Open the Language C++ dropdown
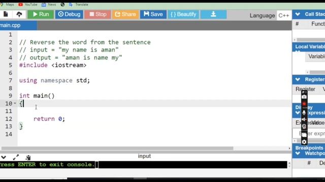325x182 pixels. click(284, 16)
